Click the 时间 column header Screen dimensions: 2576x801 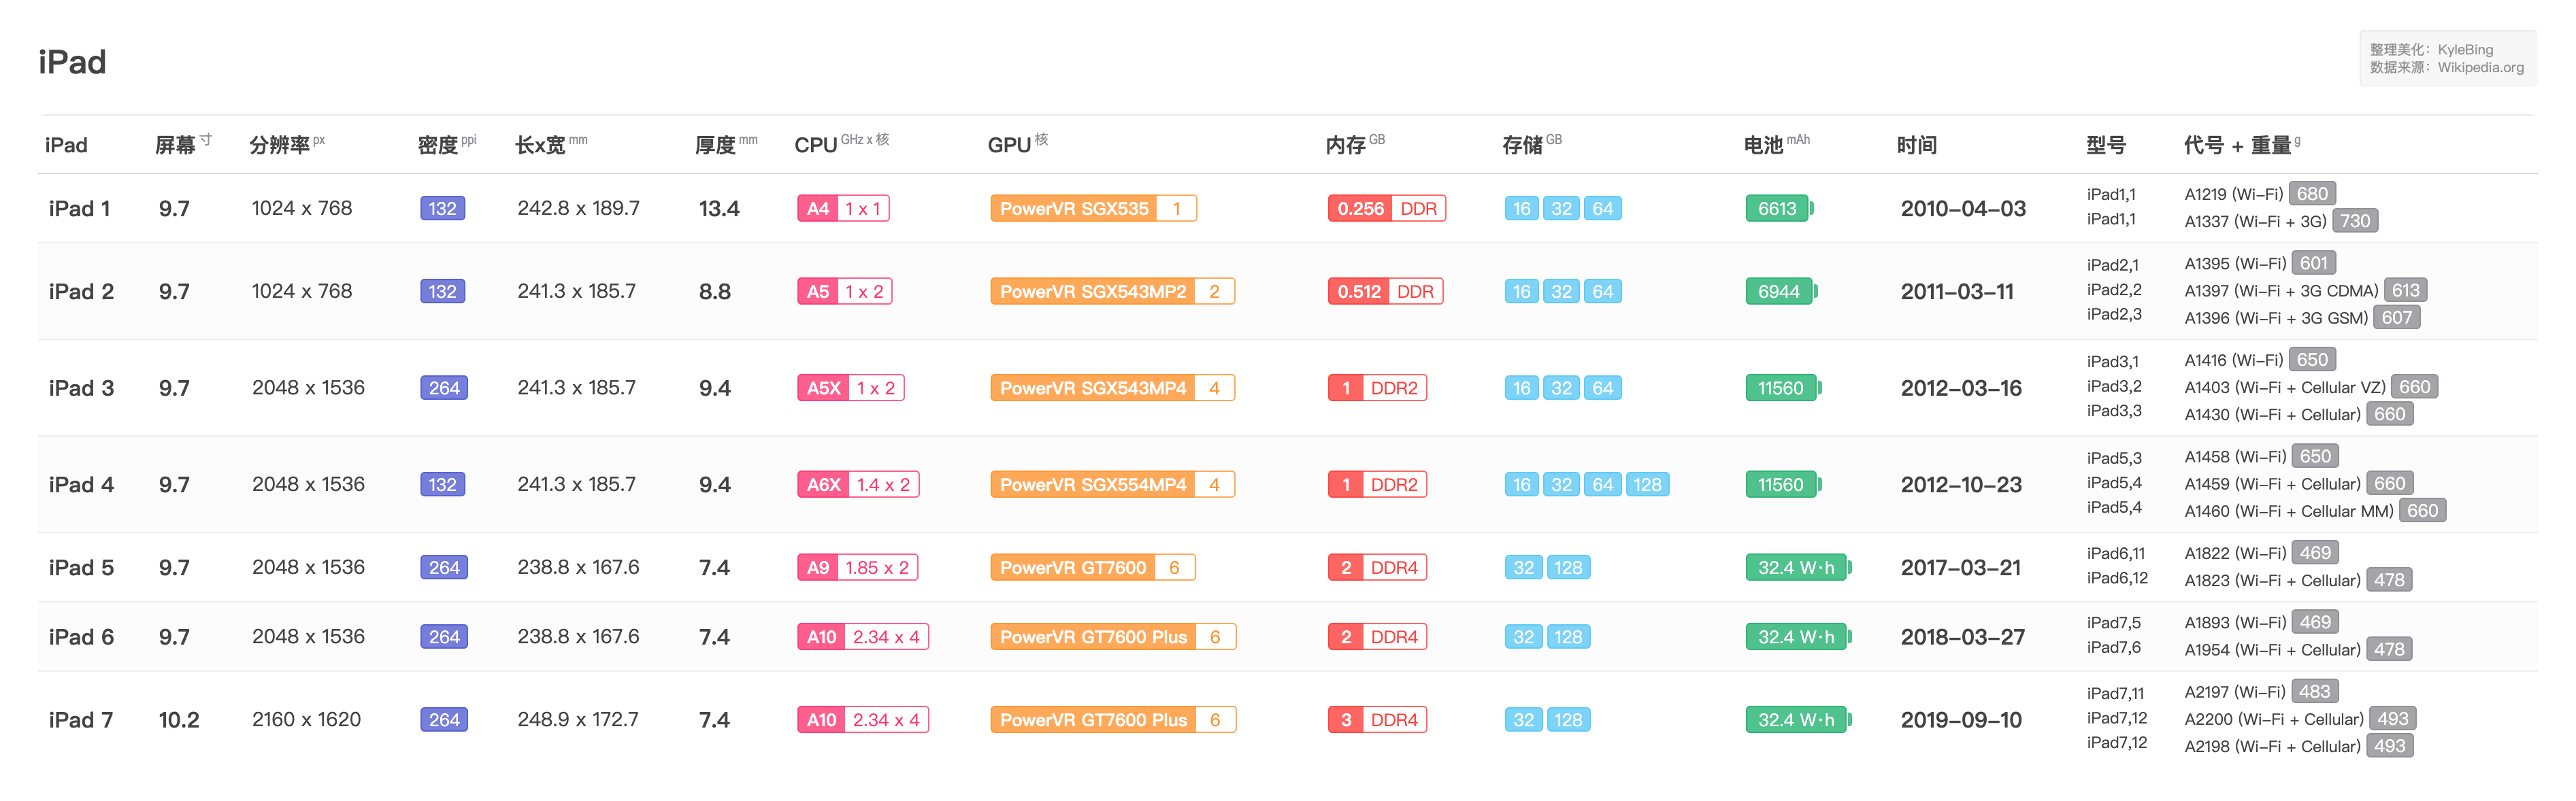pyautogui.click(x=1917, y=145)
